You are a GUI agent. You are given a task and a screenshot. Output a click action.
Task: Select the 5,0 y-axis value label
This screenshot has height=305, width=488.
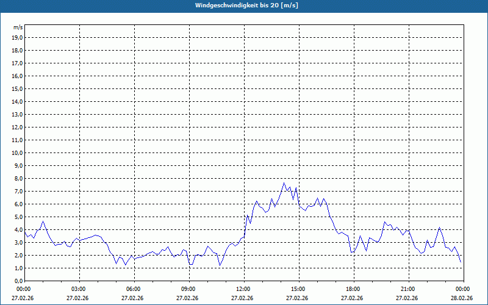(x=18, y=217)
